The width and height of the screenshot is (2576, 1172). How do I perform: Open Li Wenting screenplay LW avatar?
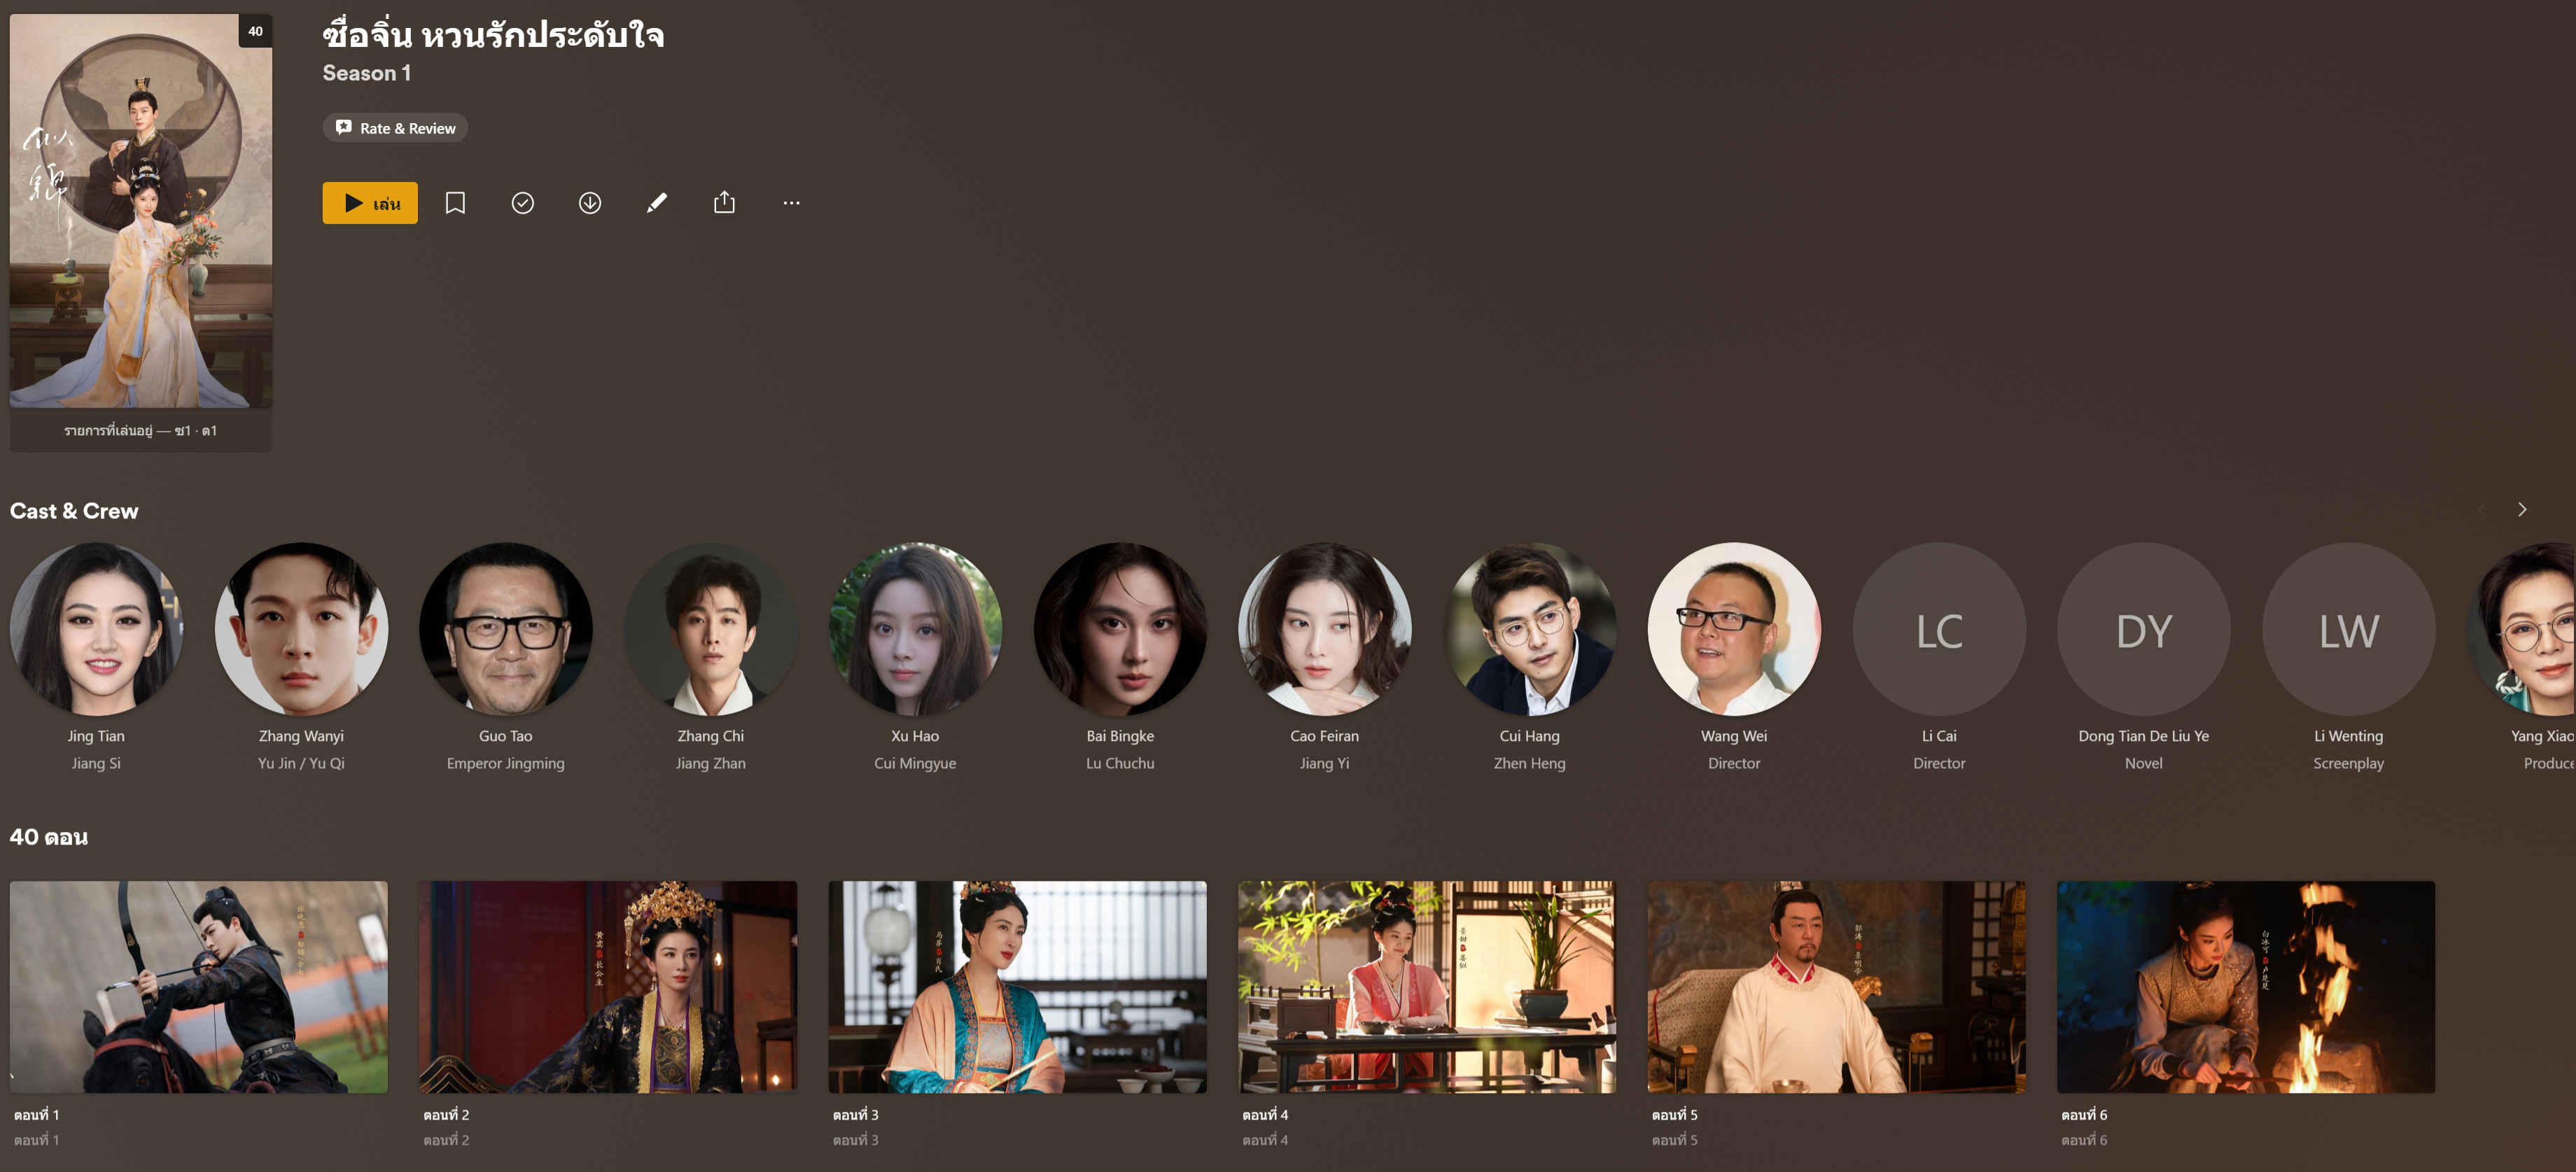click(2348, 629)
